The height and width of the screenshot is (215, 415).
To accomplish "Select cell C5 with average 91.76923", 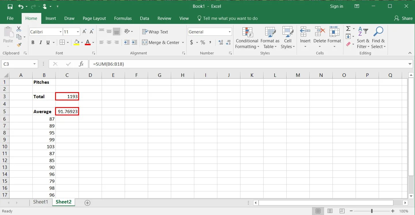I will pyautogui.click(x=67, y=111).
